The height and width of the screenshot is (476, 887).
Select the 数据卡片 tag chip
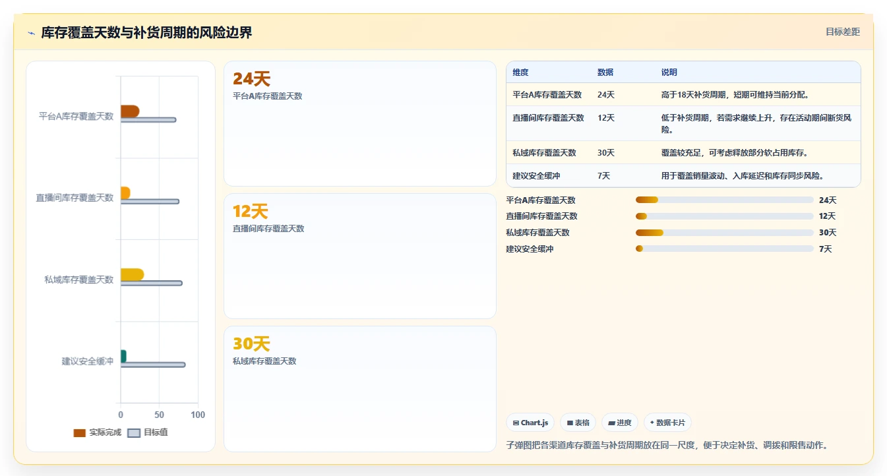(x=667, y=423)
